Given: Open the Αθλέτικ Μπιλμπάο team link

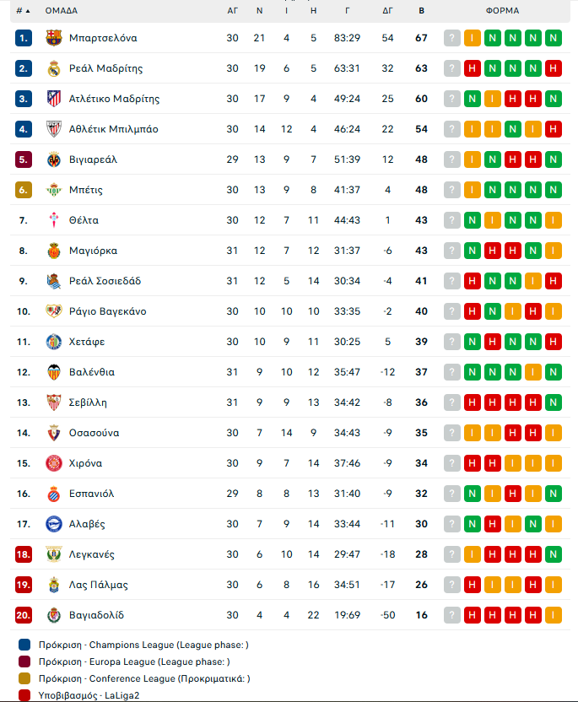Looking at the screenshot, I should click(113, 129).
